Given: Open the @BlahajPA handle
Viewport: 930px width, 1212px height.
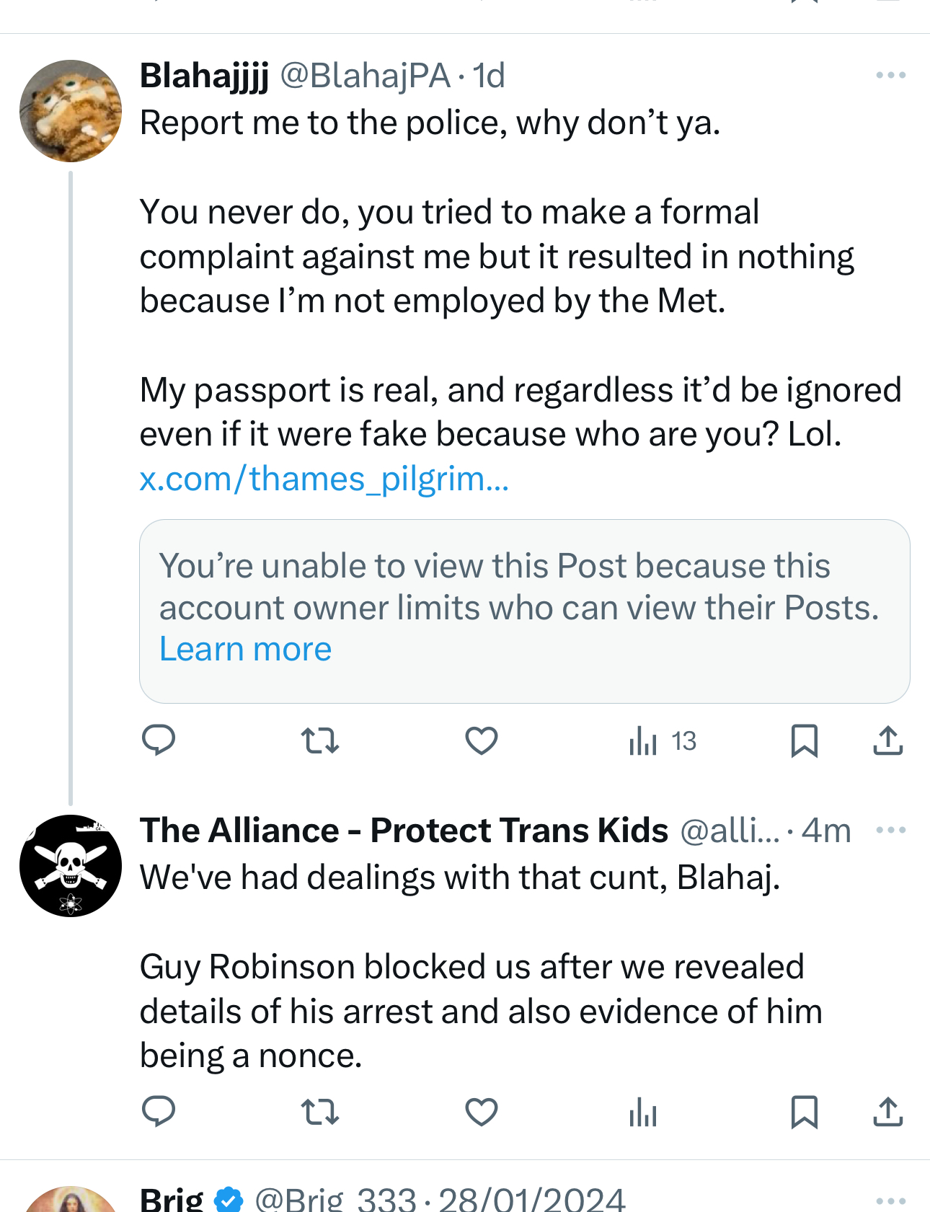Looking at the screenshot, I should pos(365,76).
